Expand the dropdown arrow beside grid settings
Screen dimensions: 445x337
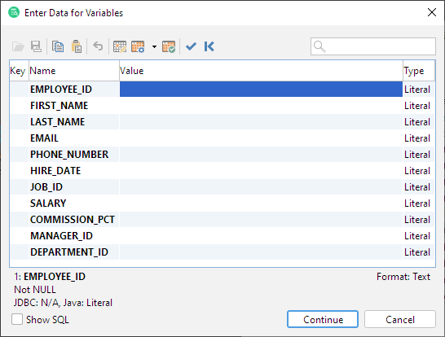(154, 46)
